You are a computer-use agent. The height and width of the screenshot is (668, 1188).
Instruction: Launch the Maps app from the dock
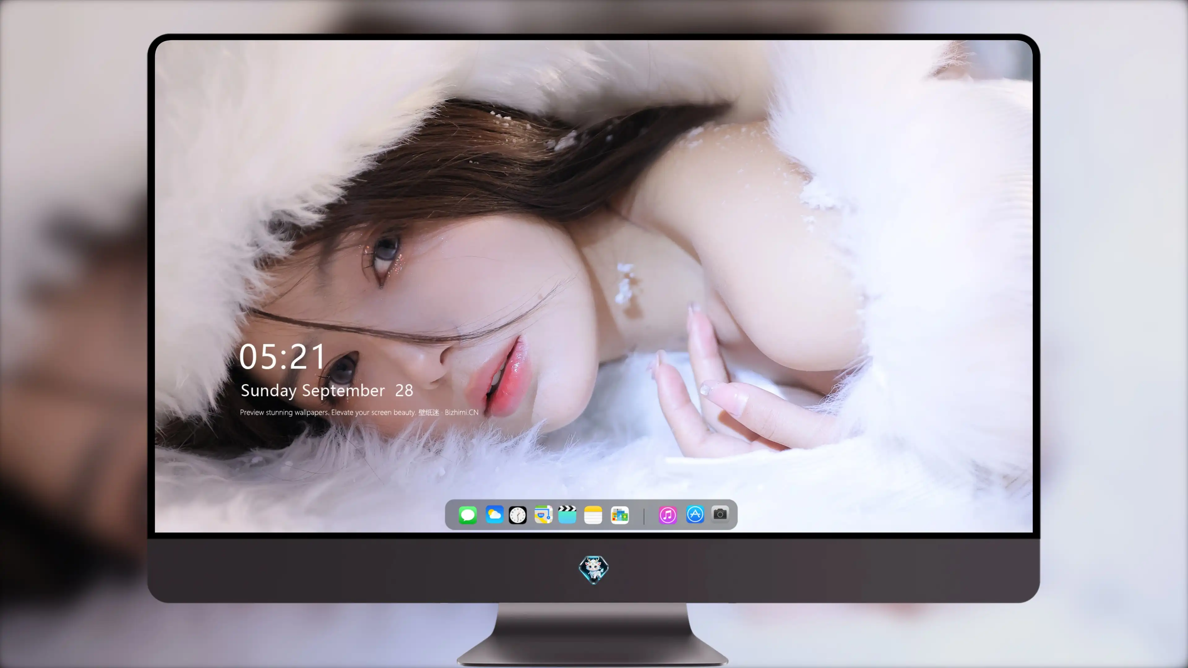[x=543, y=515]
